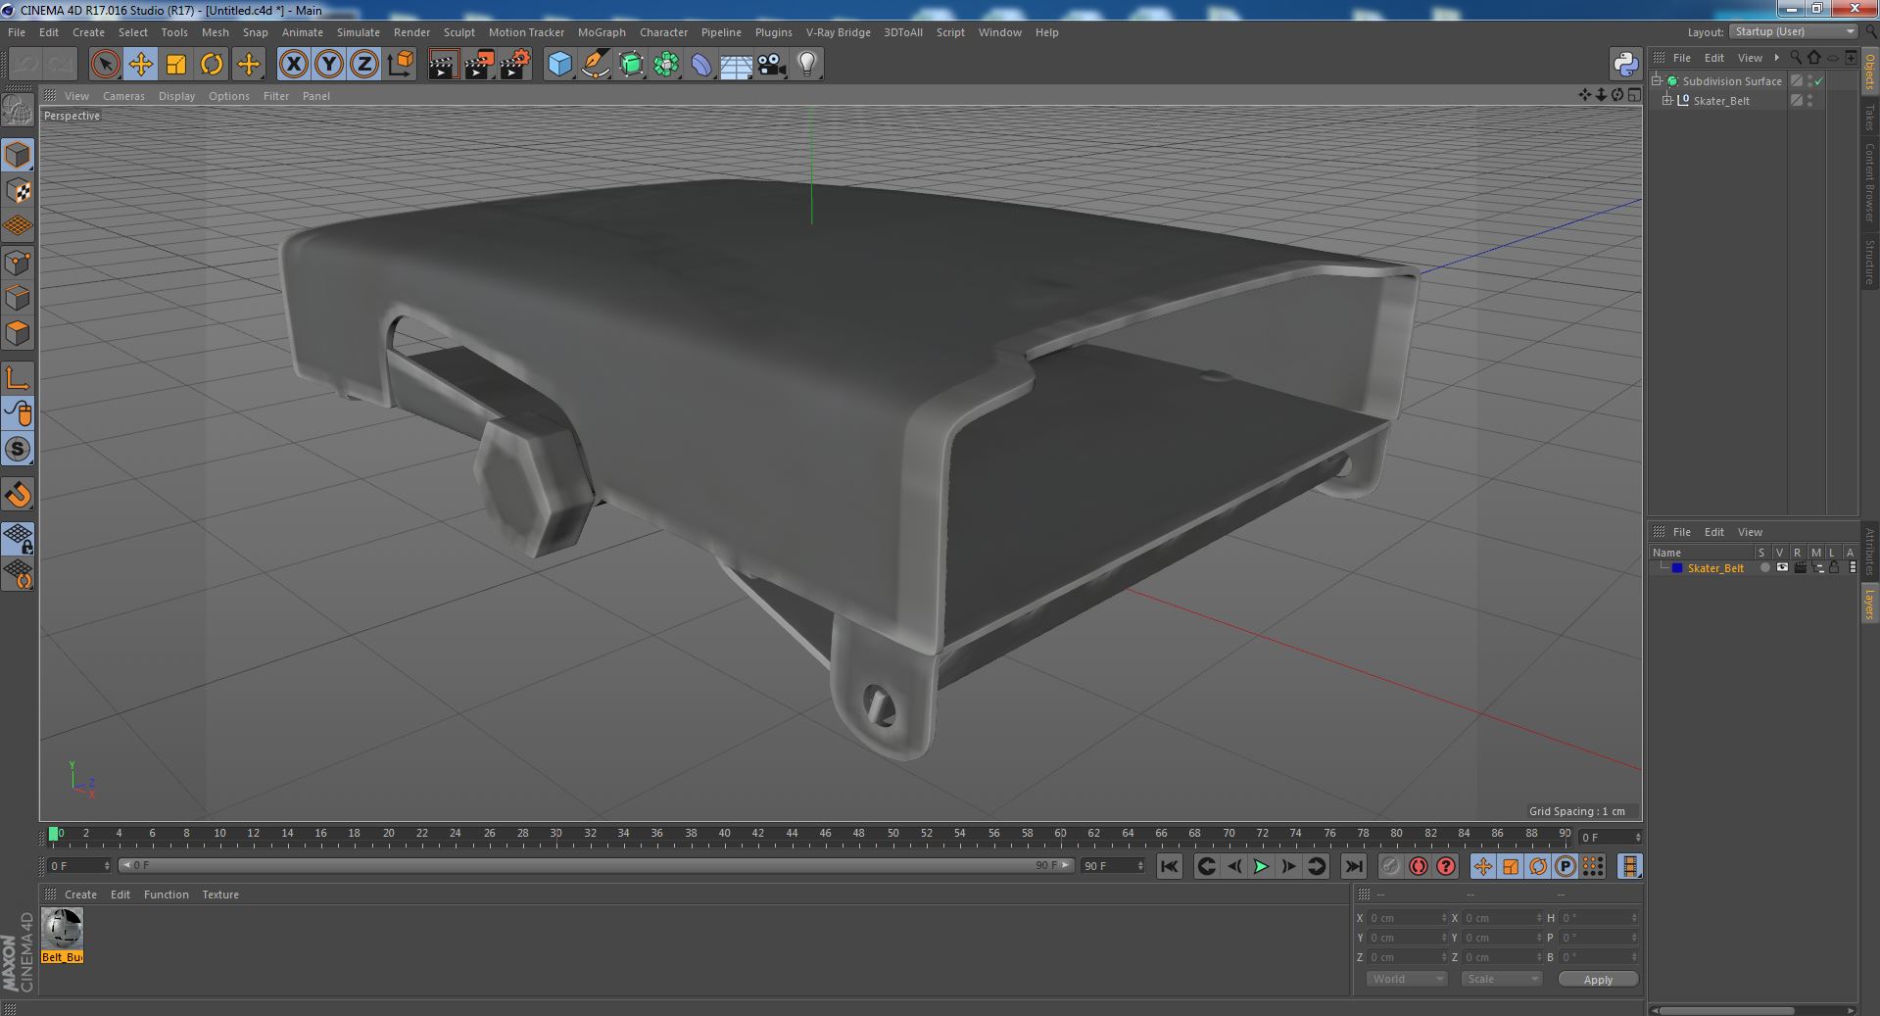Activate the Move tool
The height and width of the screenshot is (1016, 1880).
point(140,65)
